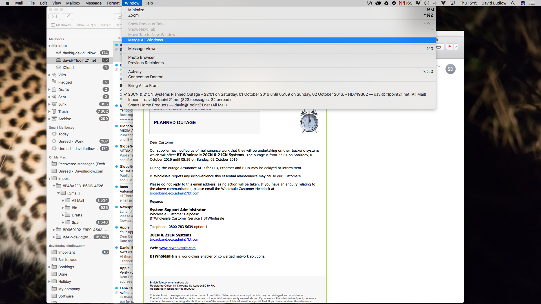Click the first broadband.eco.admin@bt.com link
541x304 pixels.
(x=174, y=193)
